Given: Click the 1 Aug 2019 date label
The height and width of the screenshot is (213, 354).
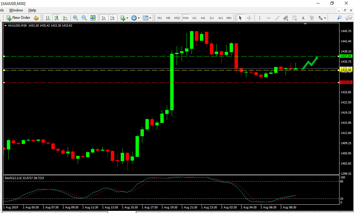Looking at the screenshot, I should click(x=11, y=207).
